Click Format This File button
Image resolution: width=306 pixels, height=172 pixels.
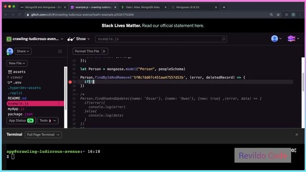[x=90, y=51]
